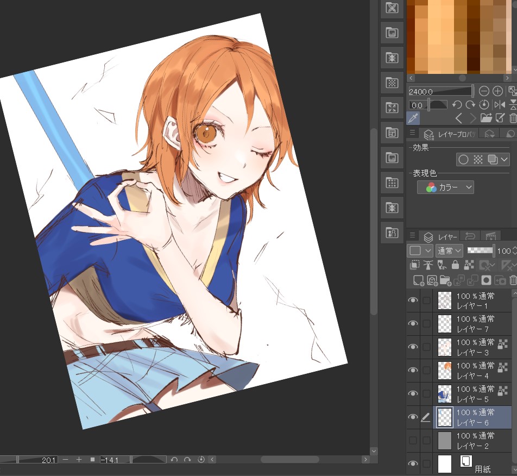
Task: Open Layer panel hamburger menu
Action: coord(412,235)
